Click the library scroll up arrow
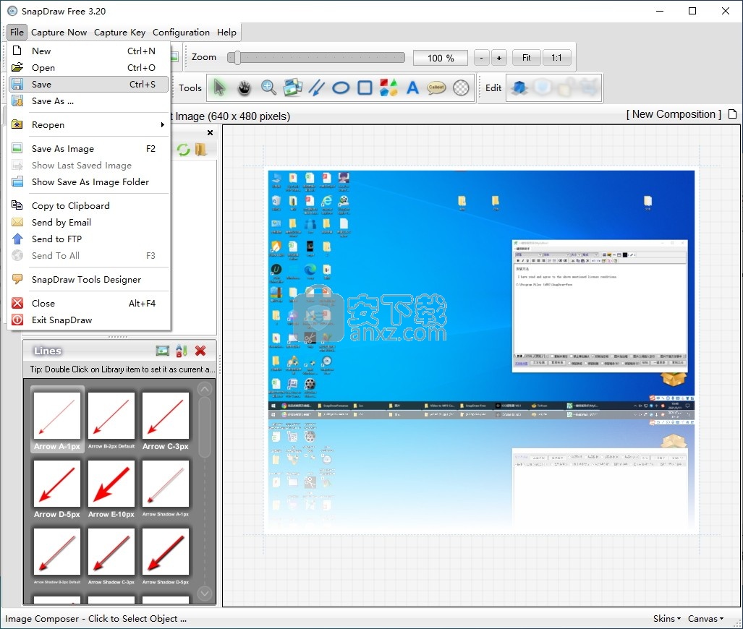 [x=205, y=390]
